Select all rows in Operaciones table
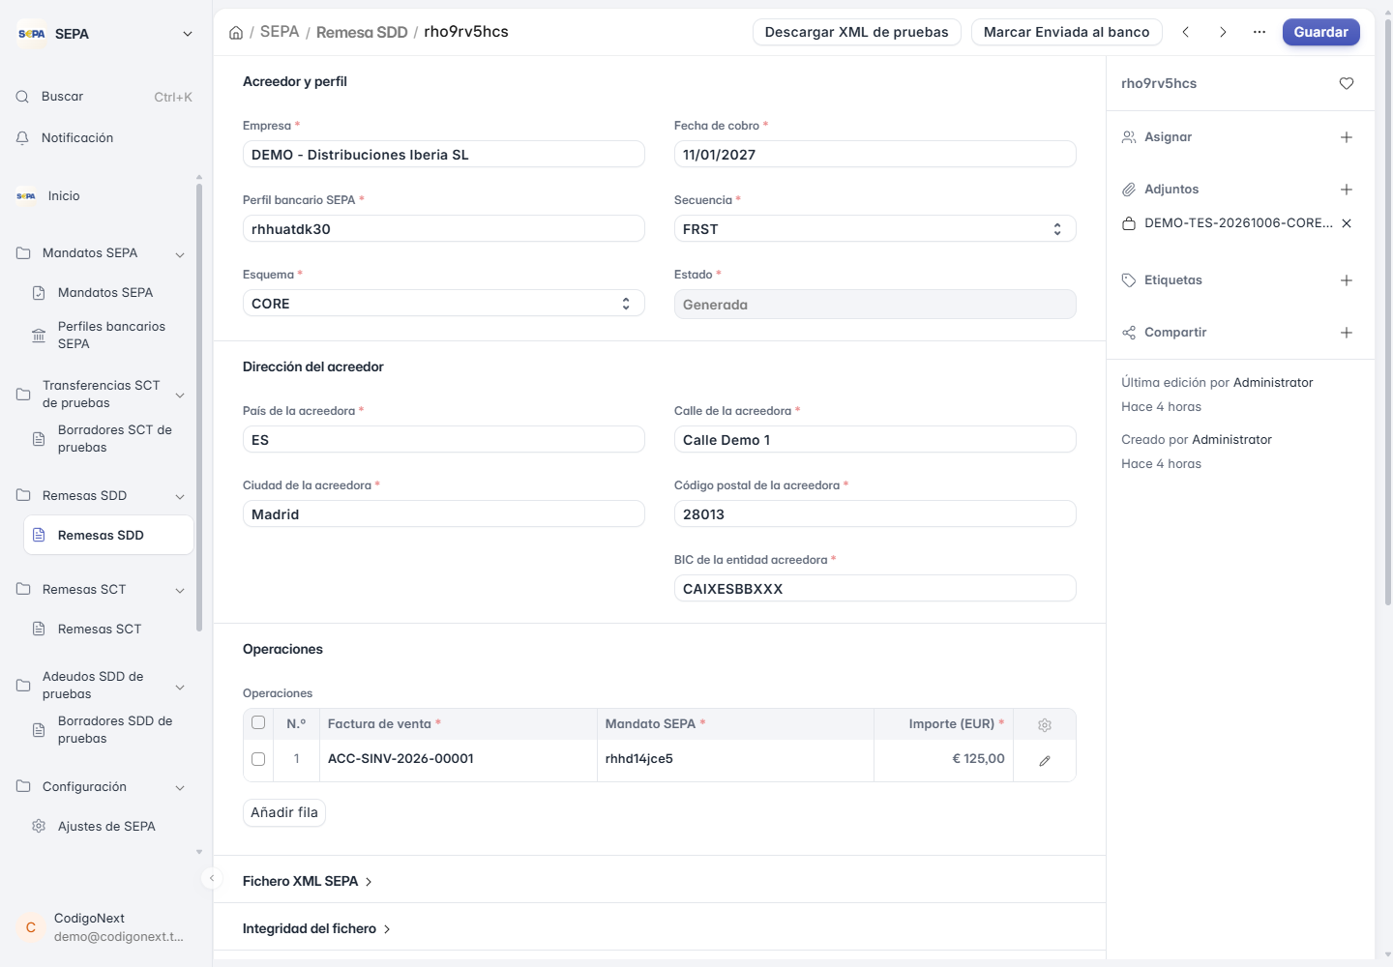The height and width of the screenshot is (967, 1393). 258,723
